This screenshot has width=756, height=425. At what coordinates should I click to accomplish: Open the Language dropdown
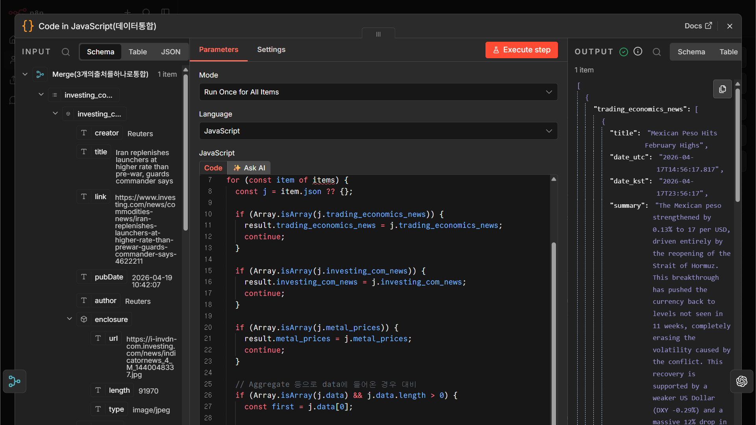378,131
